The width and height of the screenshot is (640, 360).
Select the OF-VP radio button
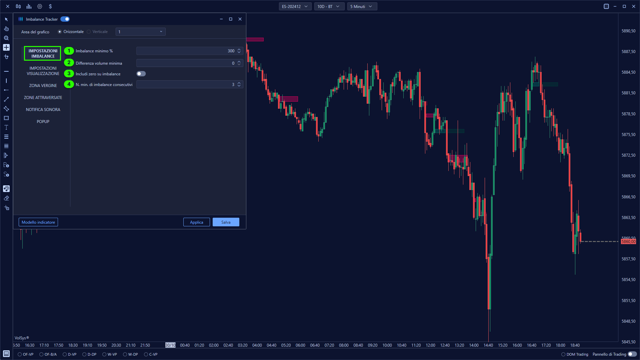click(x=20, y=354)
